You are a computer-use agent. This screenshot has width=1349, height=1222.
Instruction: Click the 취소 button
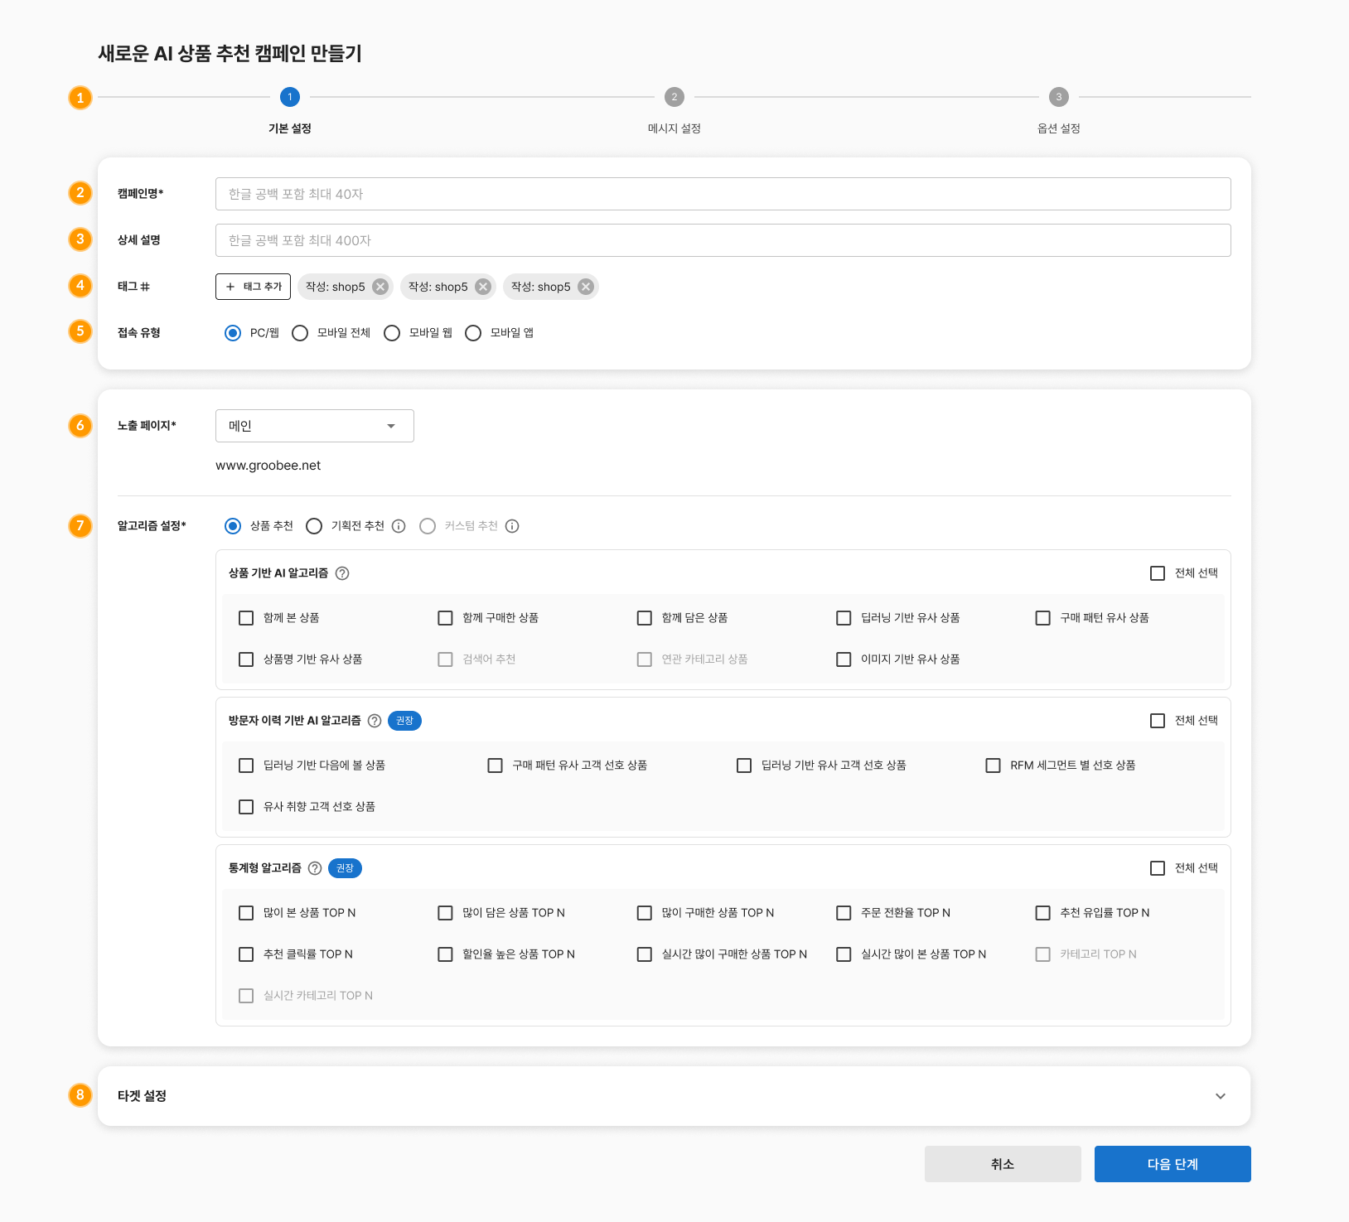[x=1002, y=1164]
